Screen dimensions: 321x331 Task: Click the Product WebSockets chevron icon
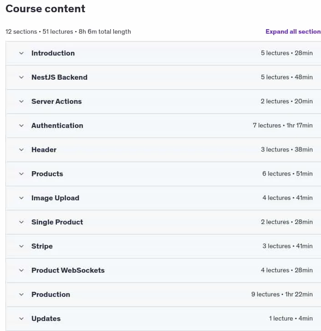pos(21,270)
